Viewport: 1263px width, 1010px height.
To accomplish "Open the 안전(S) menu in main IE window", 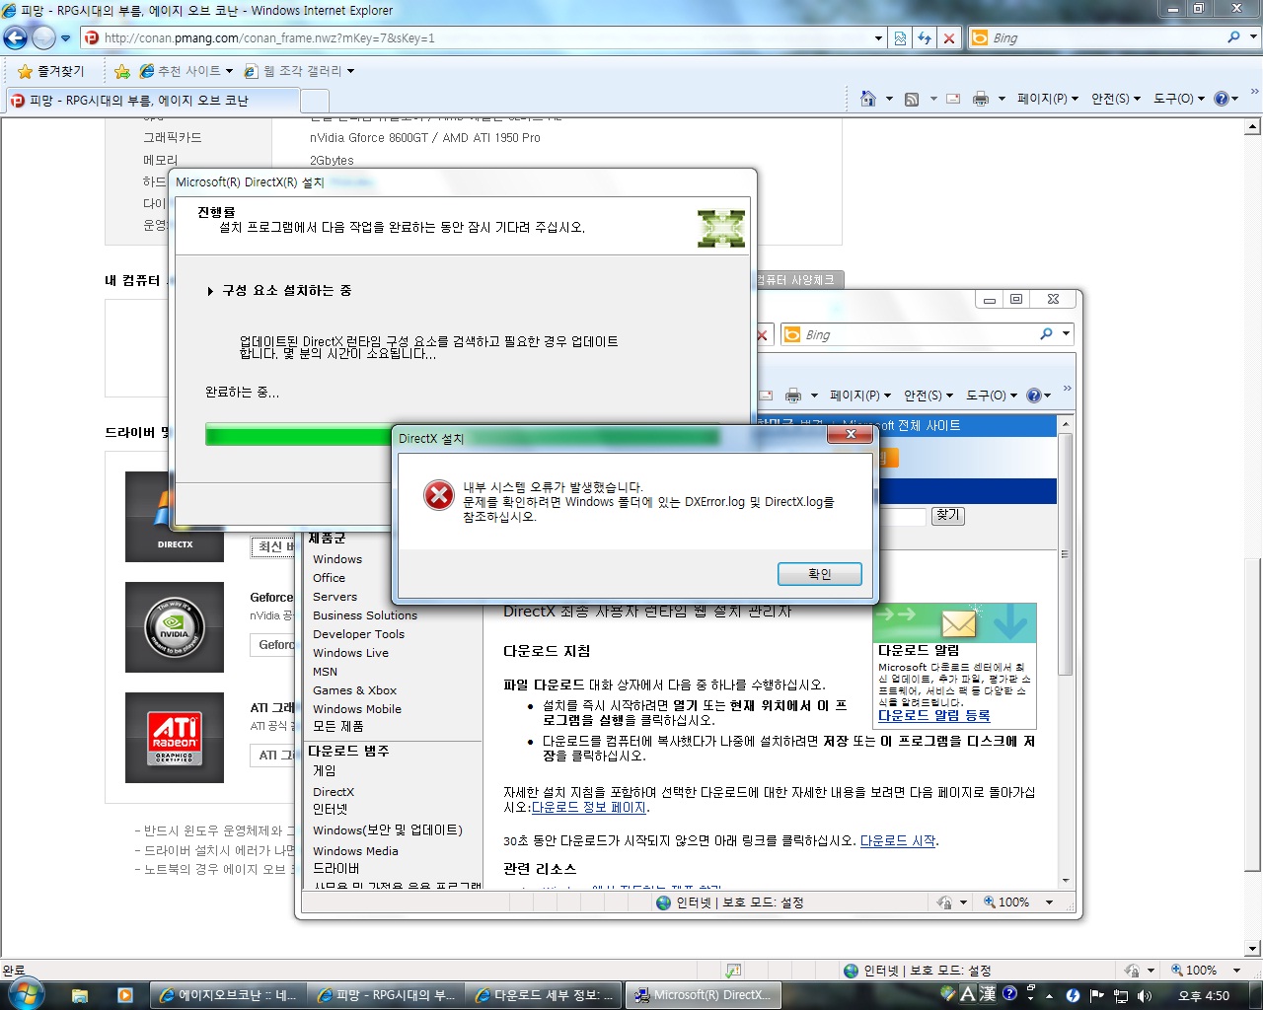I will (x=1115, y=99).
